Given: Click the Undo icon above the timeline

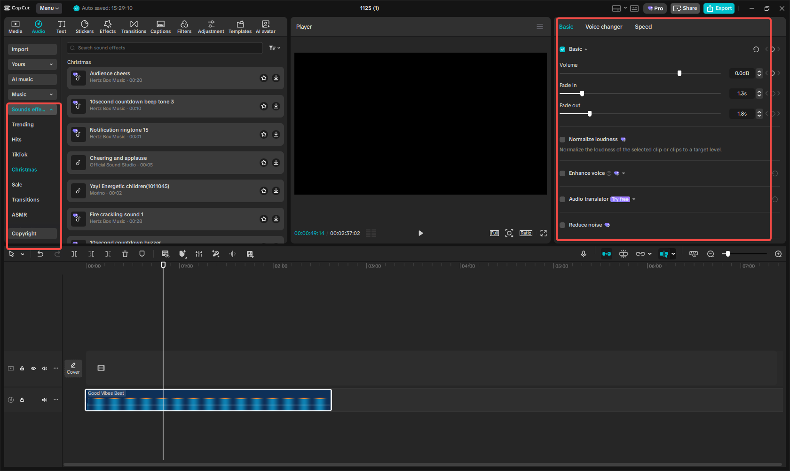Looking at the screenshot, I should (x=40, y=254).
